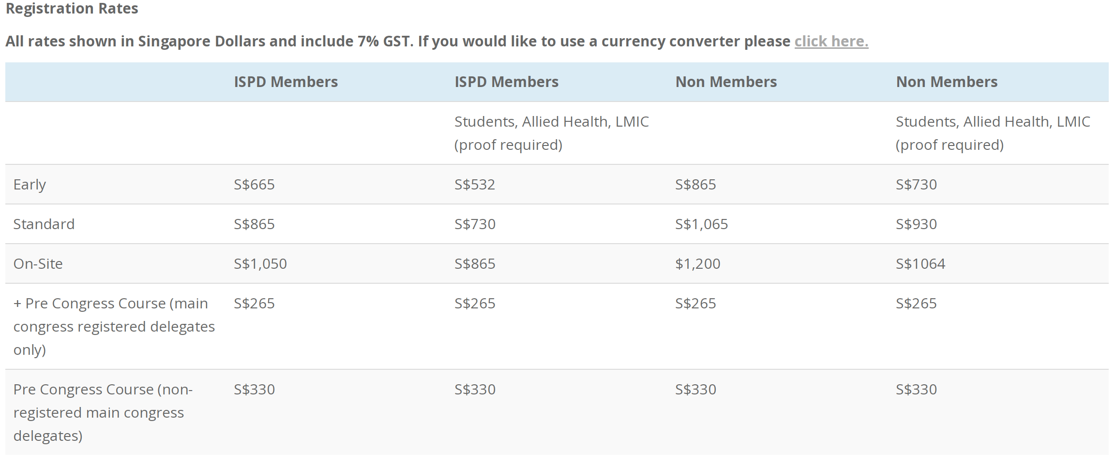Viewport: 1116px width, 465px height.
Task: Select the S$1064 On-Site student price
Action: pyautogui.click(x=920, y=264)
